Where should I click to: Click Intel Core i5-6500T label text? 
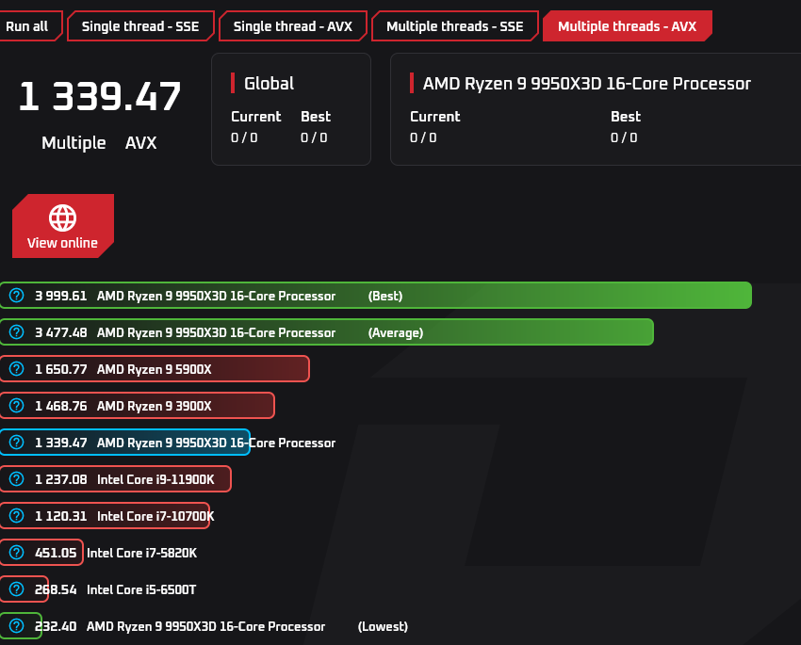141,589
